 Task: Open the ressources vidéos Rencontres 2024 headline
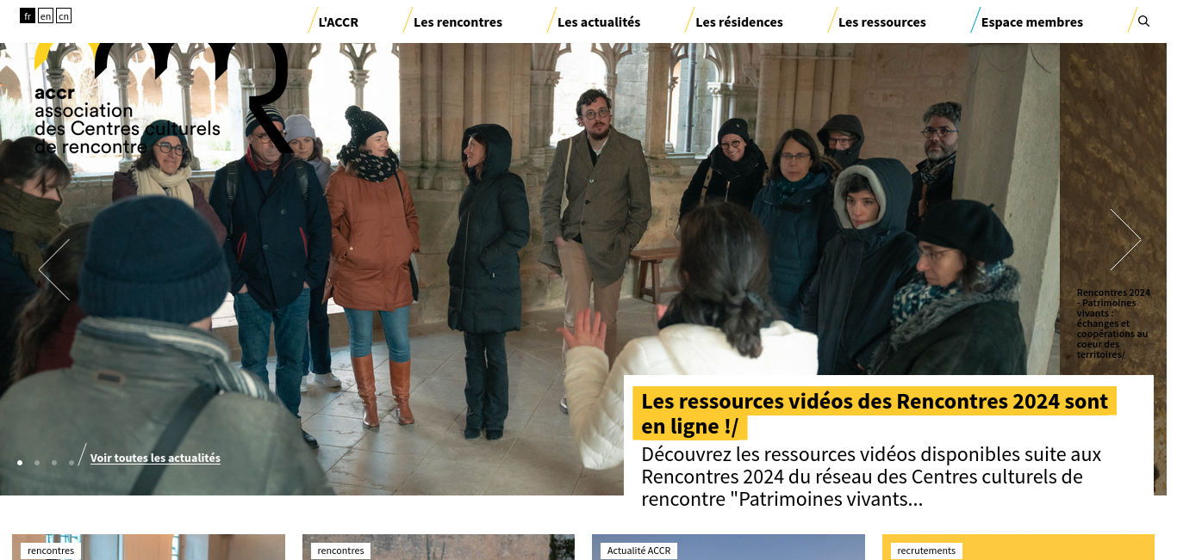(x=875, y=414)
